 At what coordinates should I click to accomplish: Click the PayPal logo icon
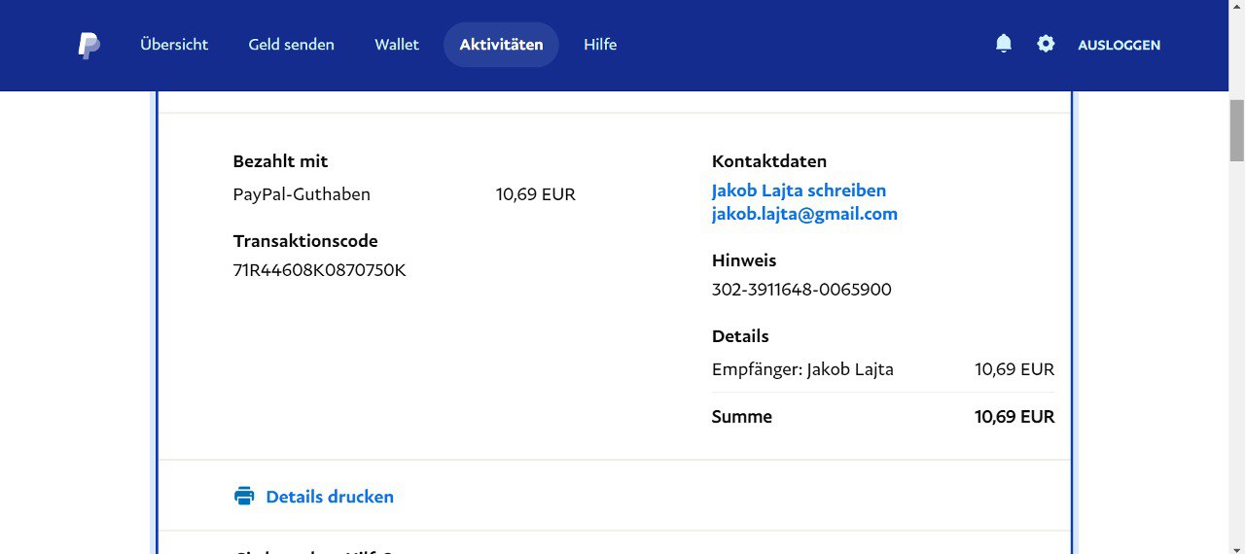pos(89,45)
